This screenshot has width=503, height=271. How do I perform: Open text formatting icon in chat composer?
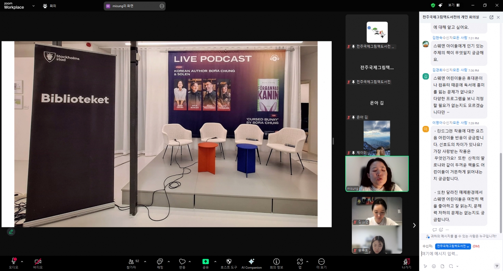click(x=425, y=266)
